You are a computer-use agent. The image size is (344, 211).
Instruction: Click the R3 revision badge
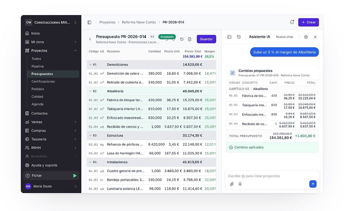coord(152,37)
